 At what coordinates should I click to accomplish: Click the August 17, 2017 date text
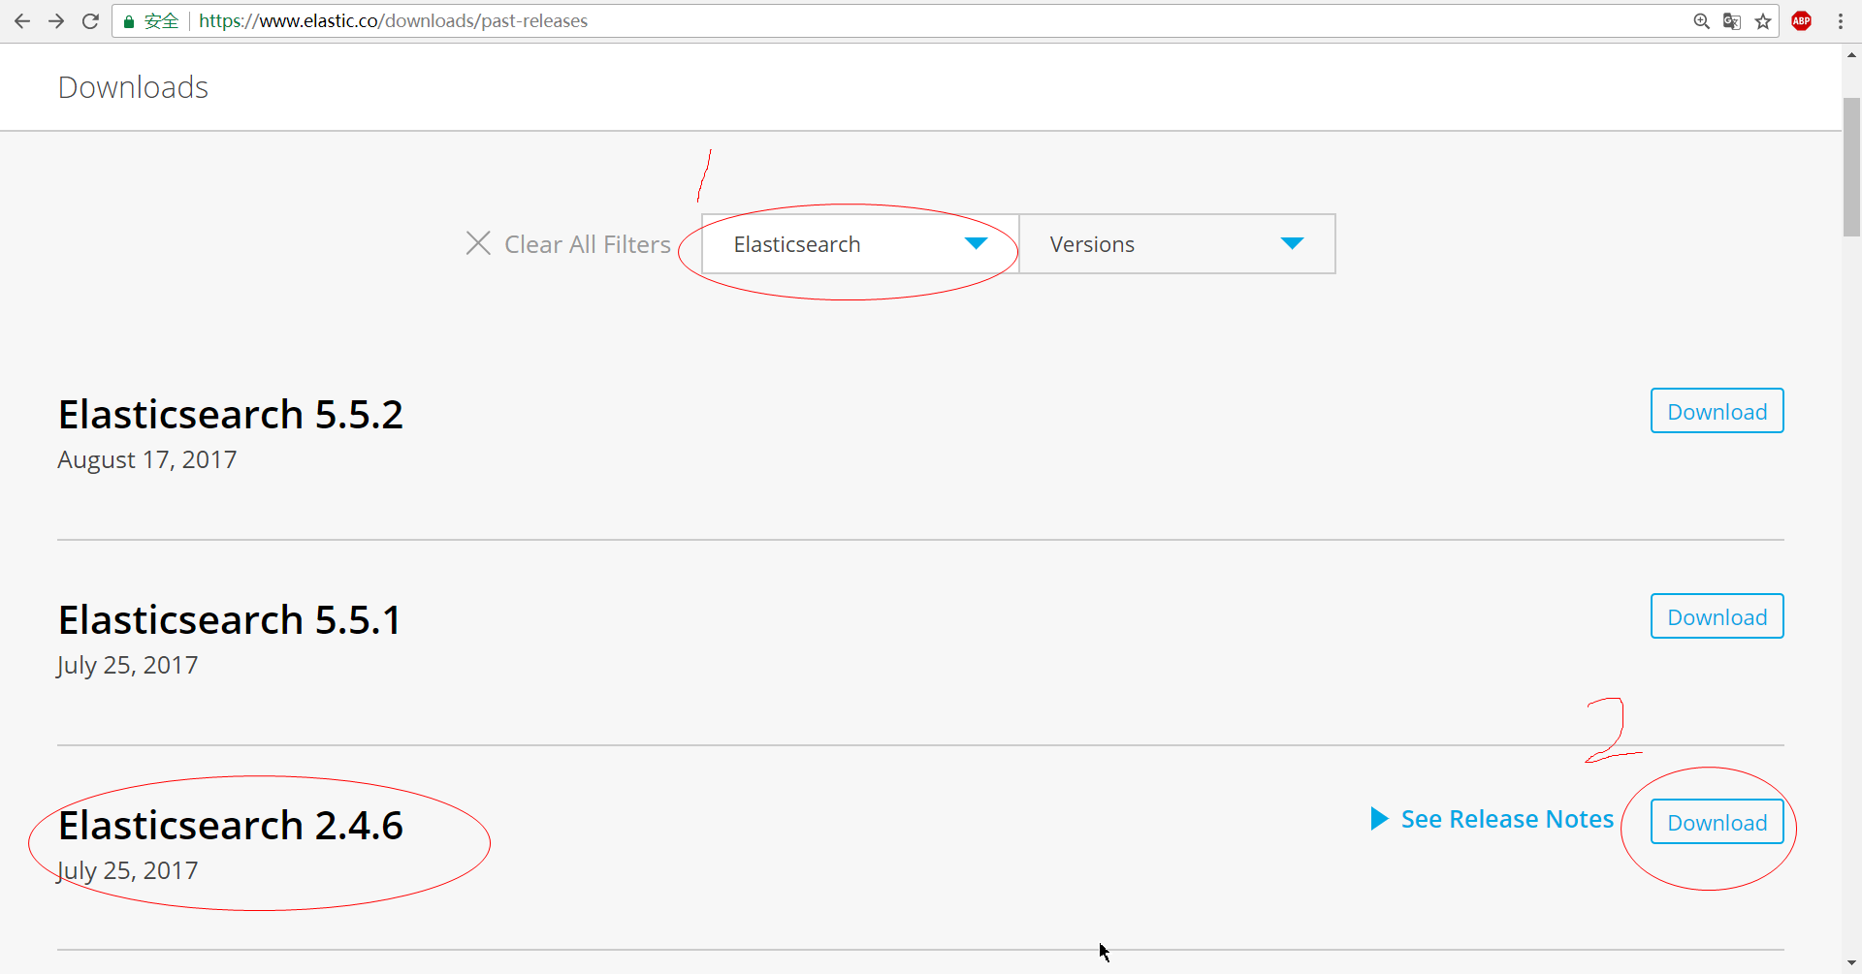click(x=147, y=459)
